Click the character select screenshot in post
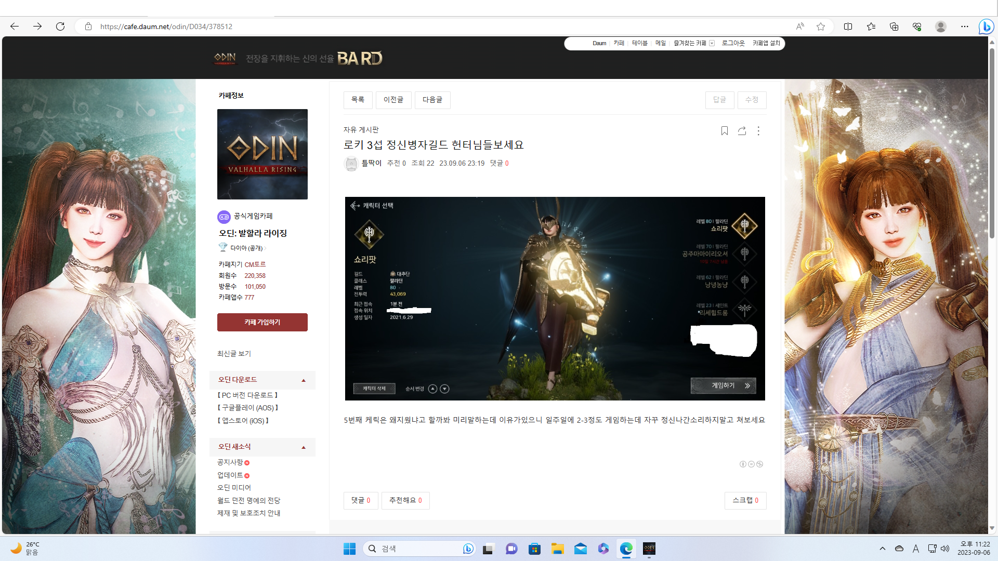This screenshot has height=561, width=998. tap(555, 299)
